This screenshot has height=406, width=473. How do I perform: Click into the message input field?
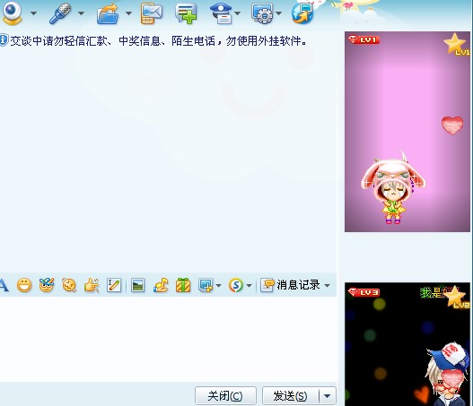pos(168,339)
